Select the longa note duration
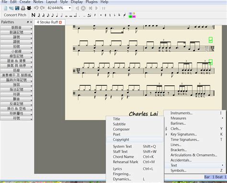The width and height of the screenshot is (227, 183). [75, 15]
